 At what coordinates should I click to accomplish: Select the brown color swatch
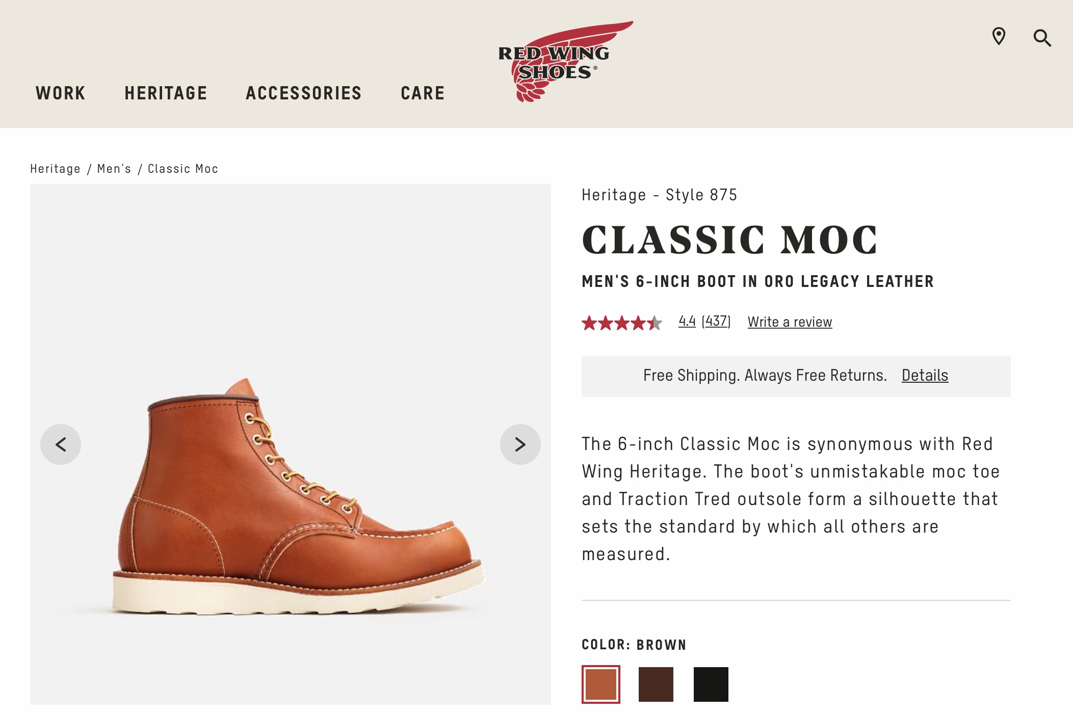point(601,684)
